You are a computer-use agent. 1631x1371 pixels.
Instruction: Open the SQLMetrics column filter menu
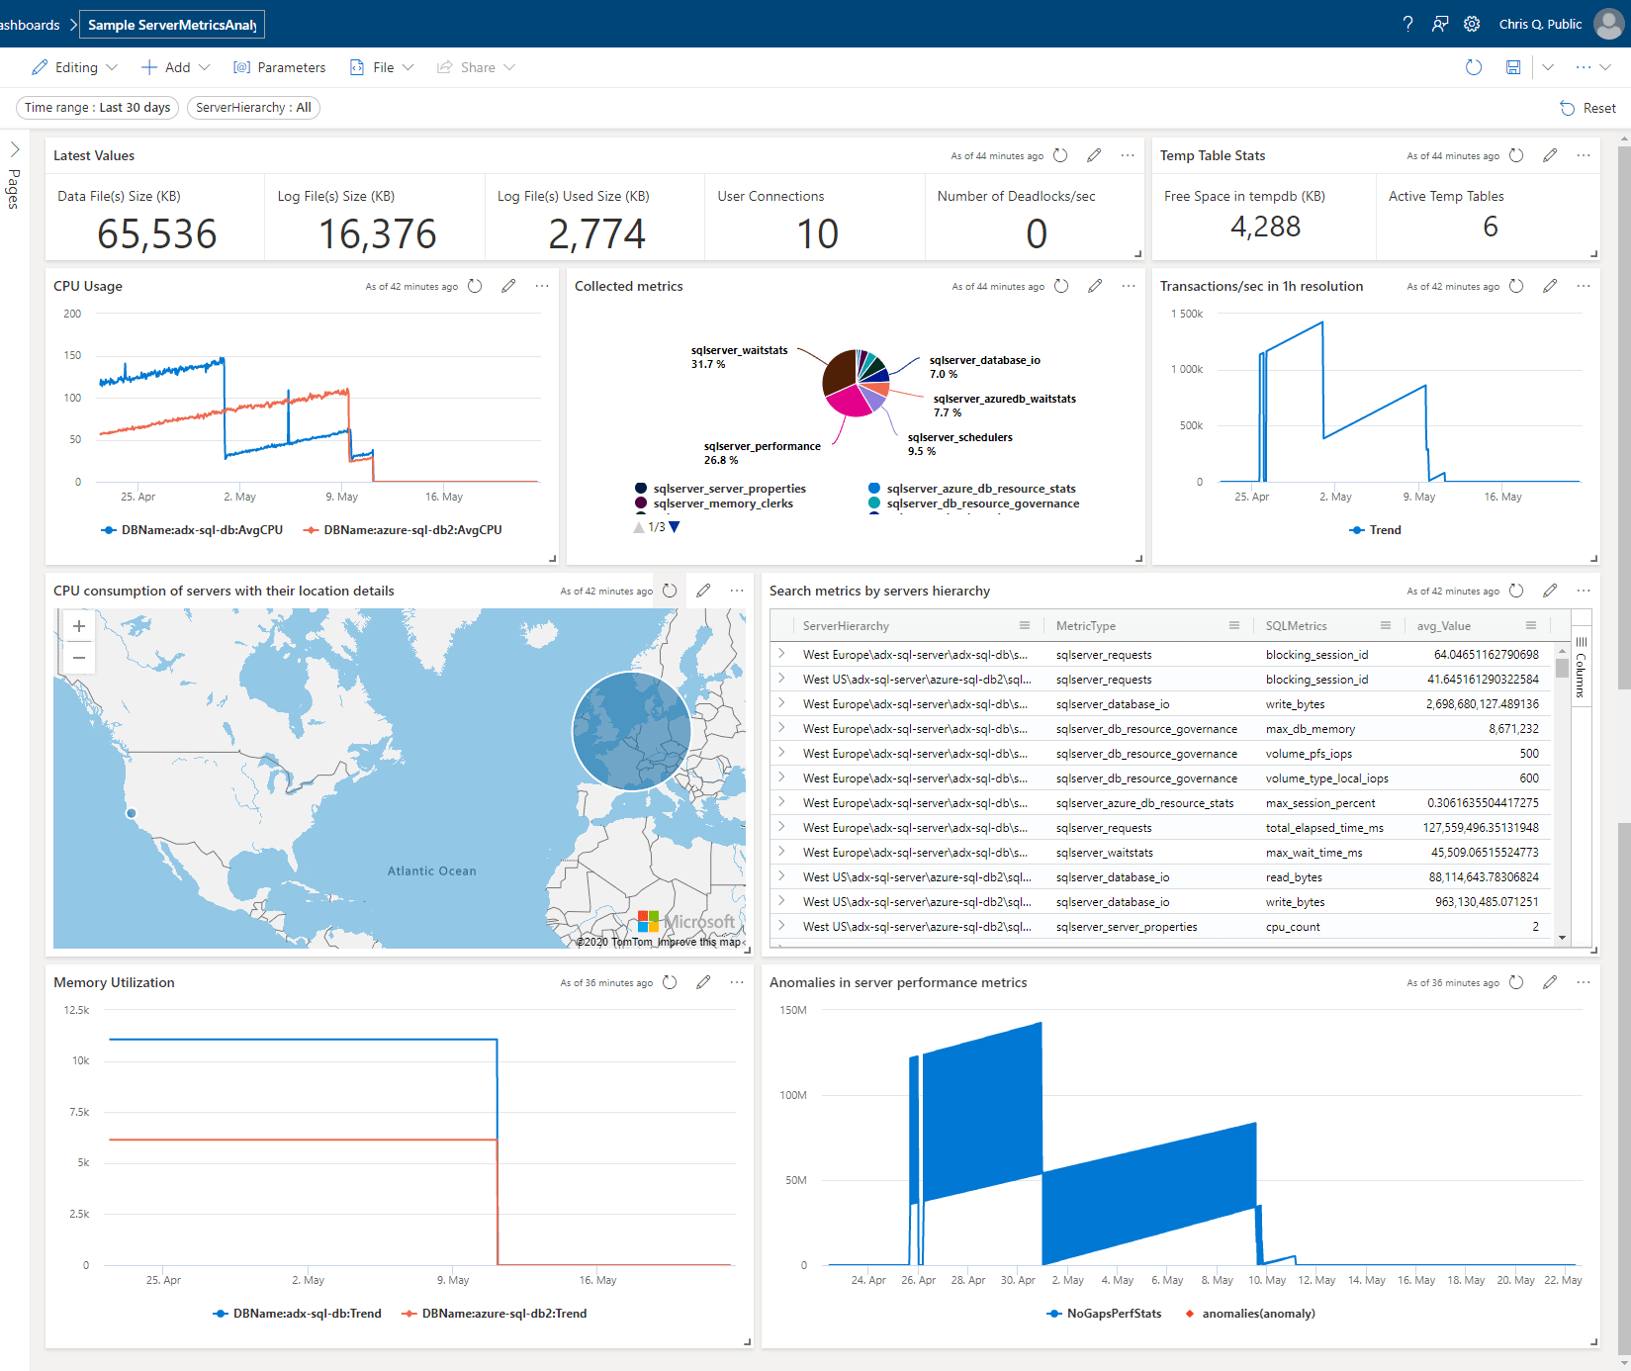click(1384, 625)
